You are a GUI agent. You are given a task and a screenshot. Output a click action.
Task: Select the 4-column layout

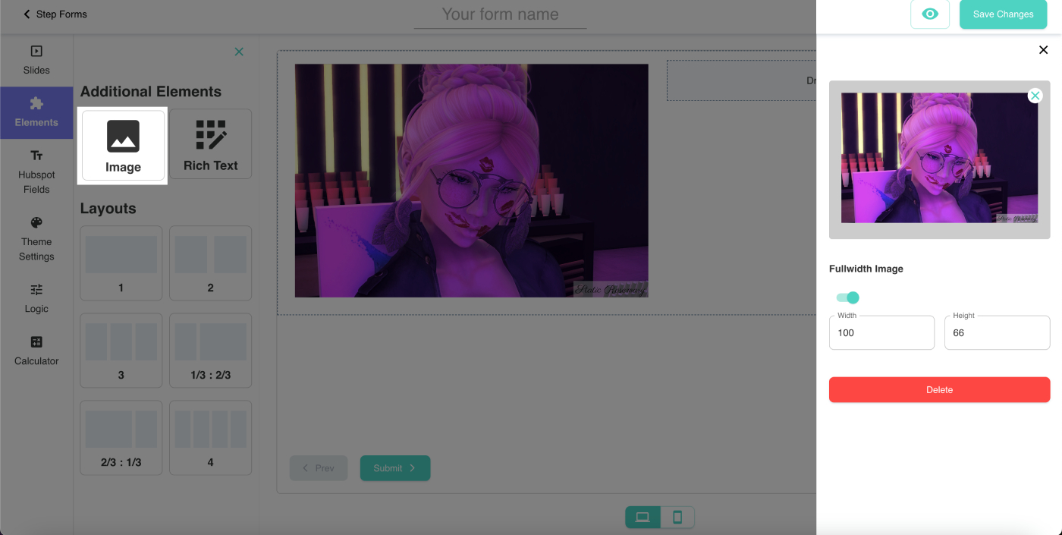point(210,437)
